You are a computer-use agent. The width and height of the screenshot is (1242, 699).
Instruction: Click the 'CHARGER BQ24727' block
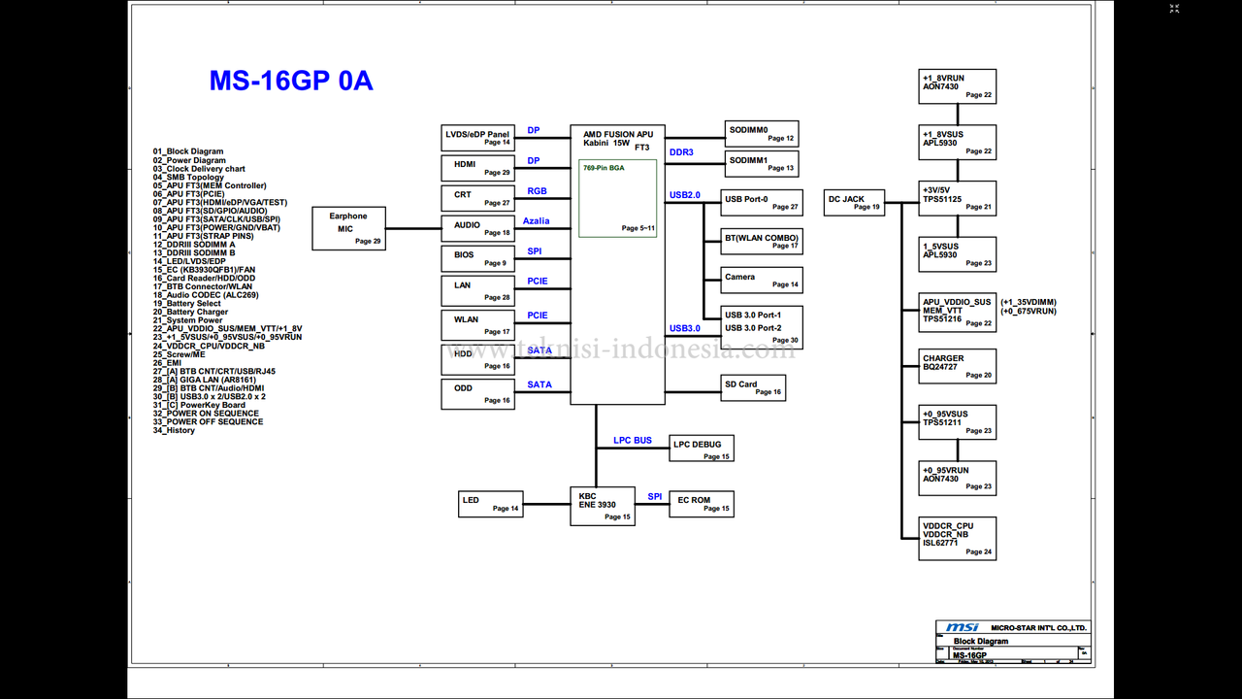tap(958, 366)
